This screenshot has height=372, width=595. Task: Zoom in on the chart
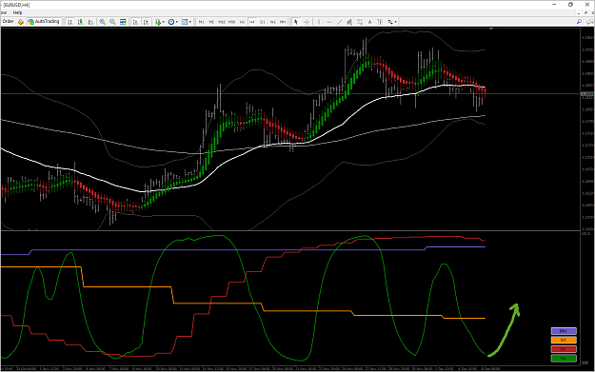point(102,22)
